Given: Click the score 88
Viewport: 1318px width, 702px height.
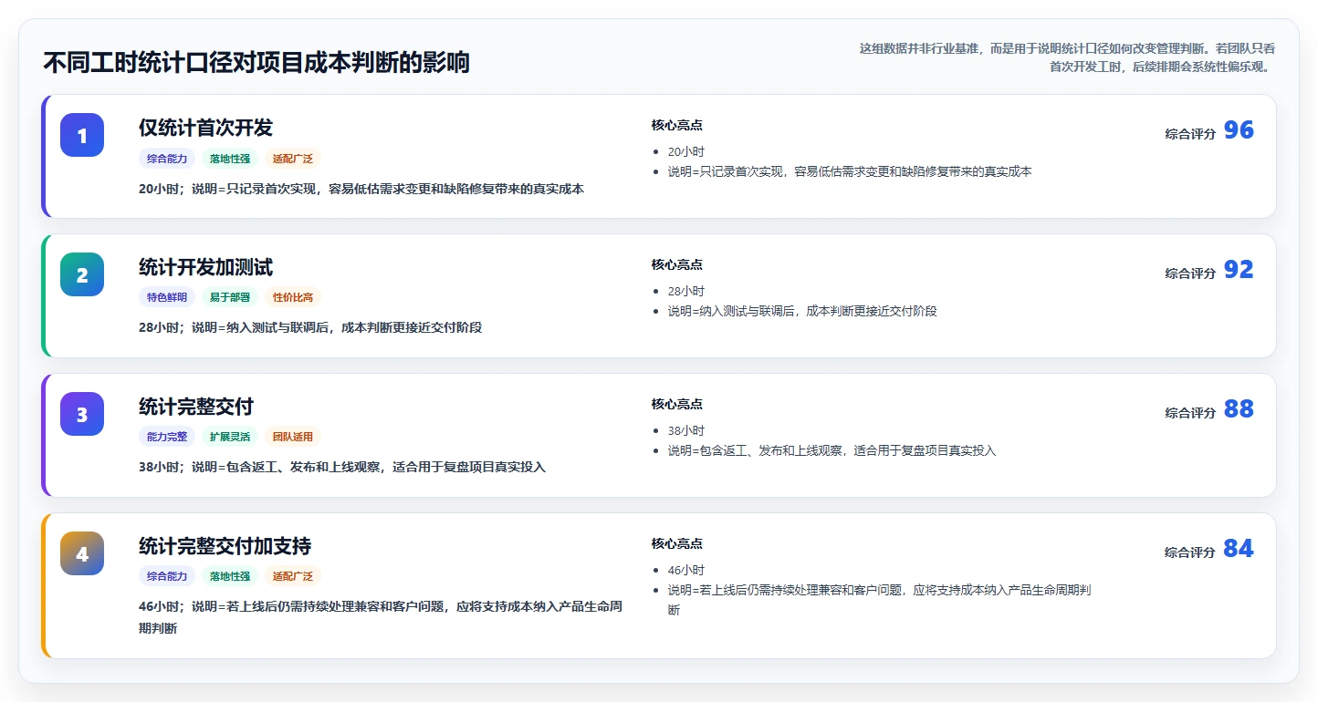Looking at the screenshot, I should [x=1239, y=409].
